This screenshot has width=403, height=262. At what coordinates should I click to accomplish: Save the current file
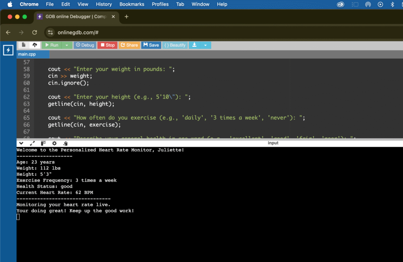point(151,45)
